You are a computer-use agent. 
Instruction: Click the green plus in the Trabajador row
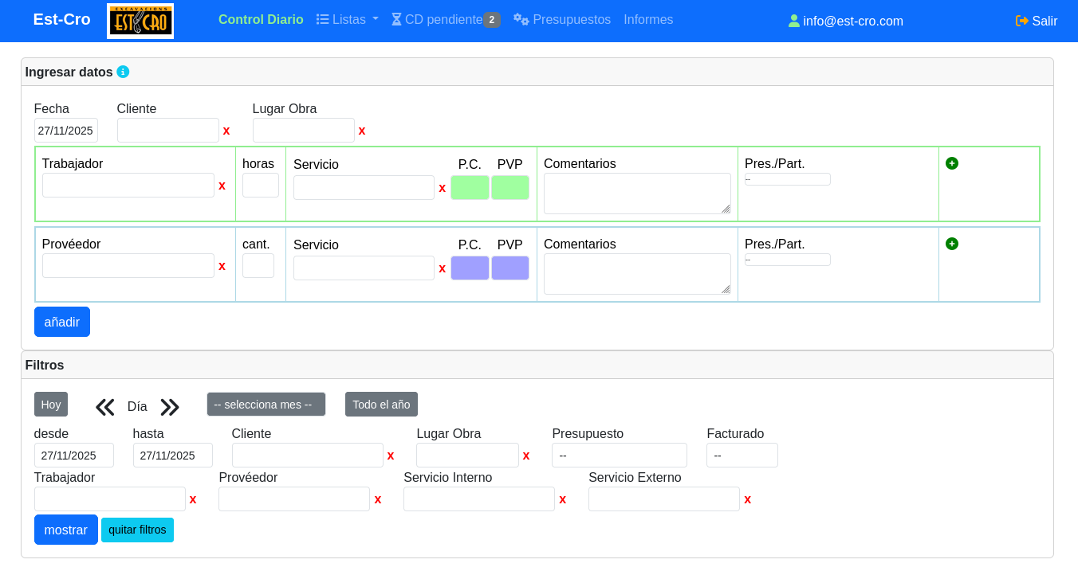click(952, 163)
